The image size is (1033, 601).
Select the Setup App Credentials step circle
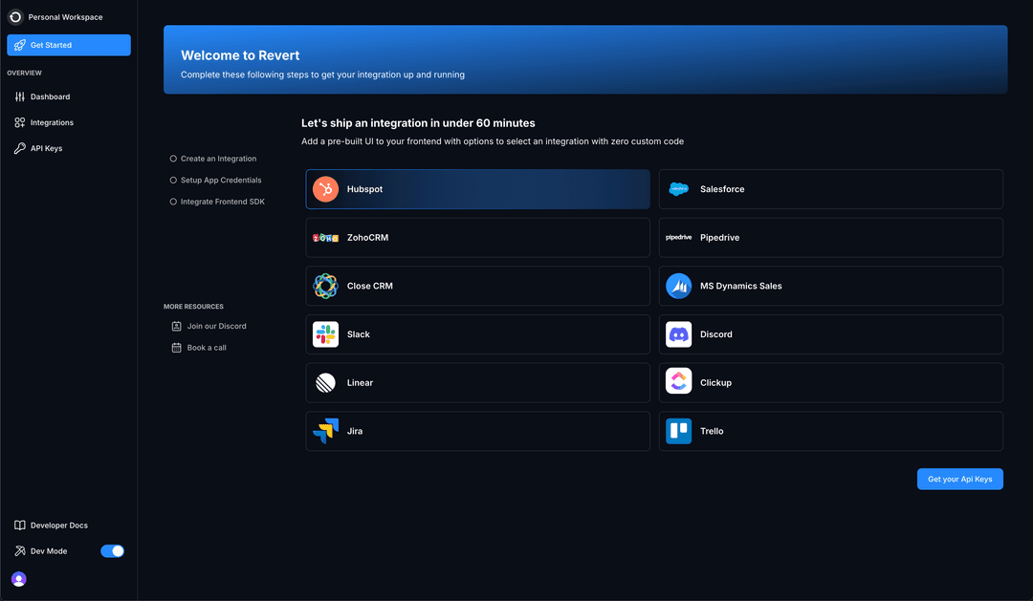(173, 181)
